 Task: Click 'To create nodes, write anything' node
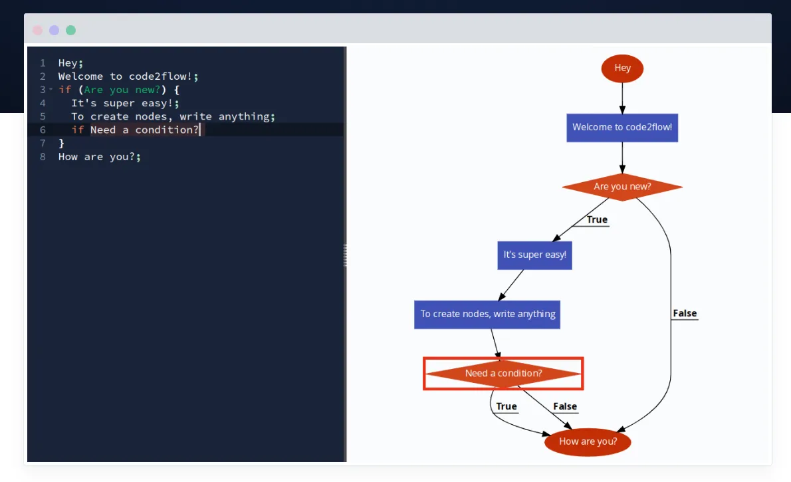[x=487, y=314]
